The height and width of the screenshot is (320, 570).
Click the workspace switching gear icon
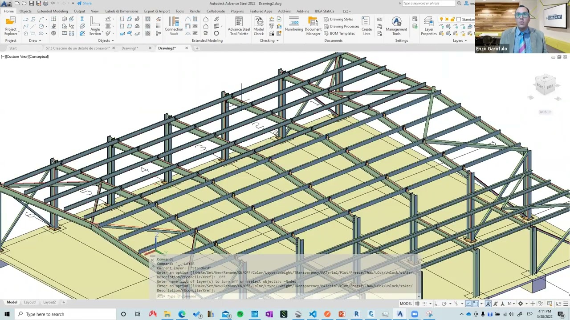pyautogui.click(x=520, y=304)
